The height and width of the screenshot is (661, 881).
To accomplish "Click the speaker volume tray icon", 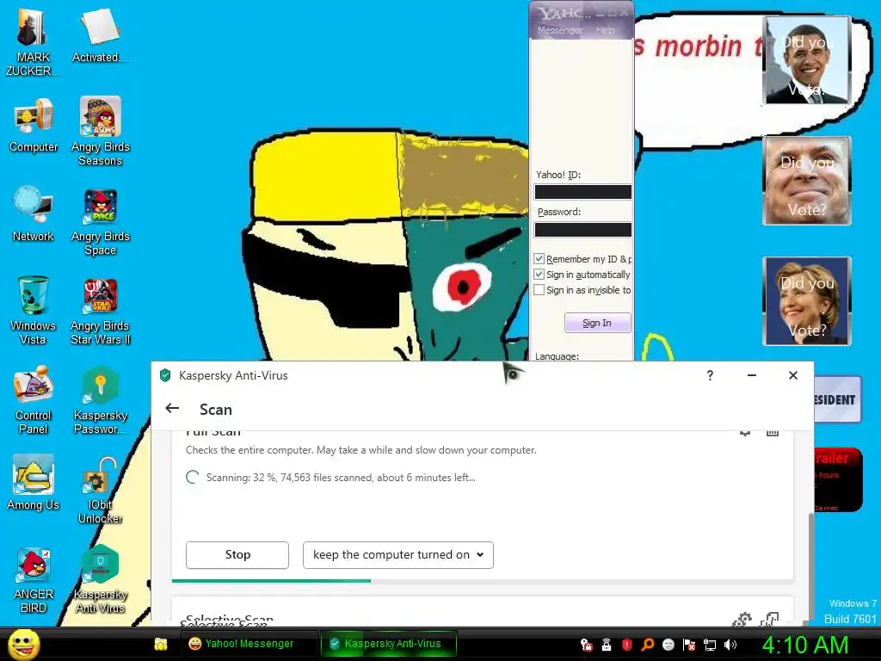I will point(730,645).
